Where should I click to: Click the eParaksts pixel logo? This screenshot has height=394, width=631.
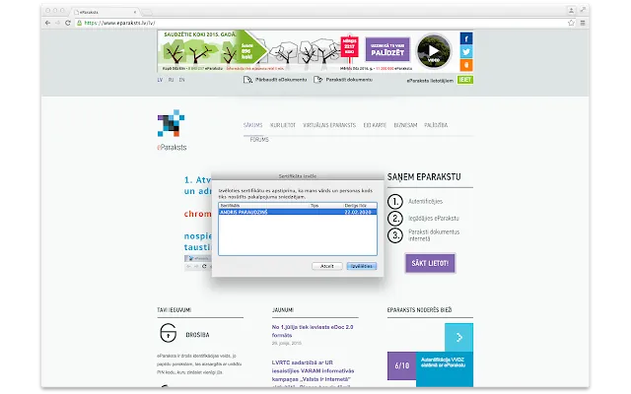click(x=171, y=123)
